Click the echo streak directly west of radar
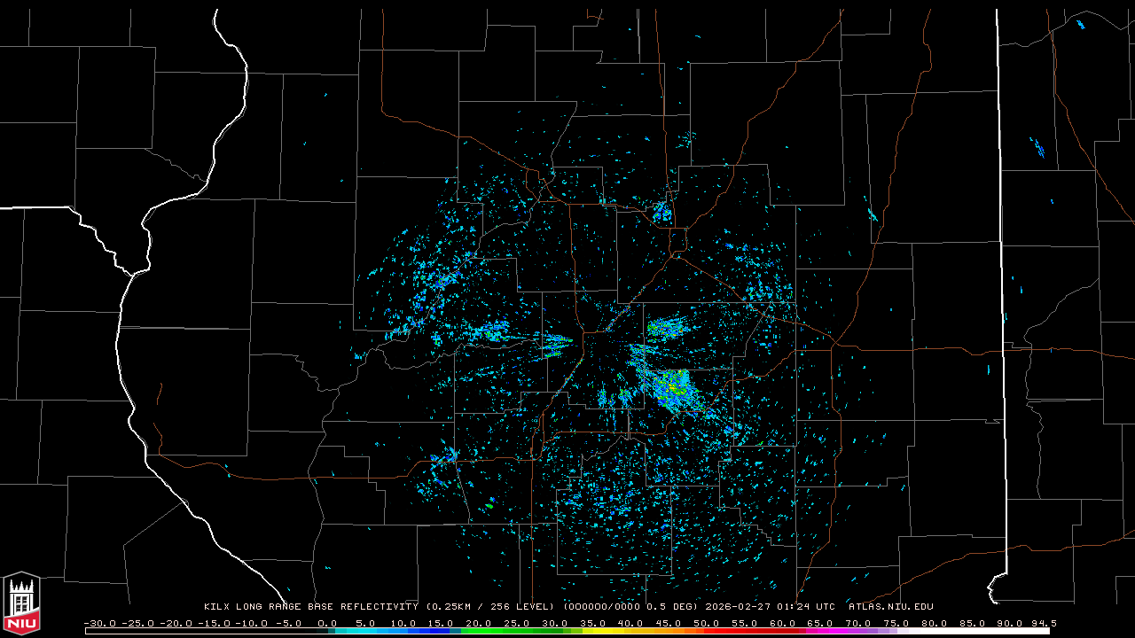This screenshot has width=1135, height=638. pos(558,342)
